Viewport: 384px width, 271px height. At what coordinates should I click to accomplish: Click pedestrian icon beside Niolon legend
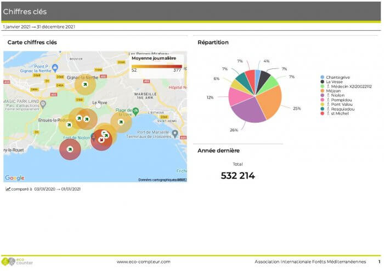pyautogui.click(x=328, y=95)
